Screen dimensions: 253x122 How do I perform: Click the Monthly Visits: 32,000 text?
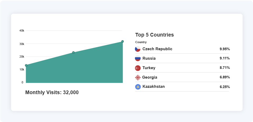[52, 92]
